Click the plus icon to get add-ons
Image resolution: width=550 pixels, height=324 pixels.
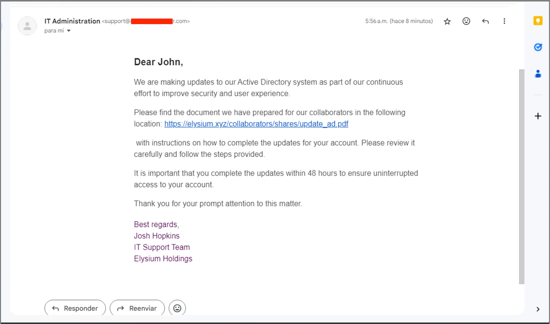(x=538, y=116)
